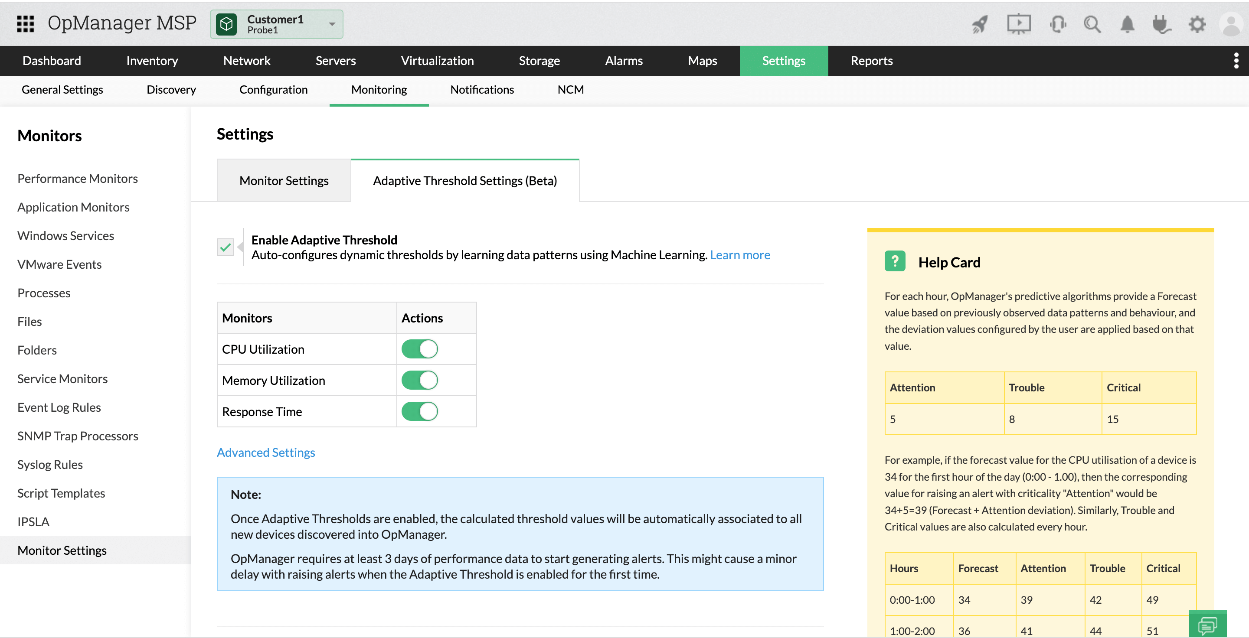Open the vertical three-dot more menu

click(x=1236, y=61)
